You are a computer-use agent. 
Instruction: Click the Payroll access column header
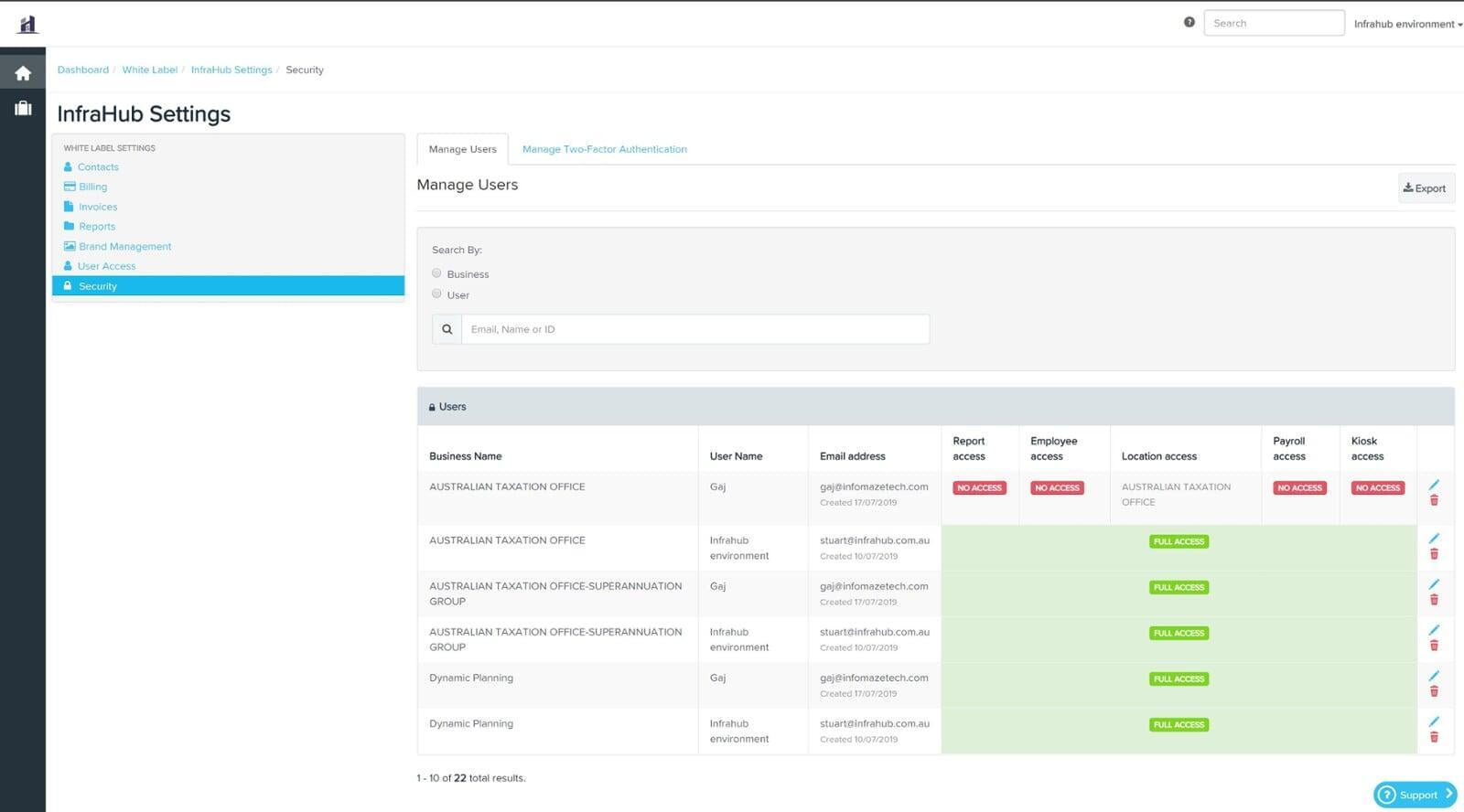[x=1289, y=448]
